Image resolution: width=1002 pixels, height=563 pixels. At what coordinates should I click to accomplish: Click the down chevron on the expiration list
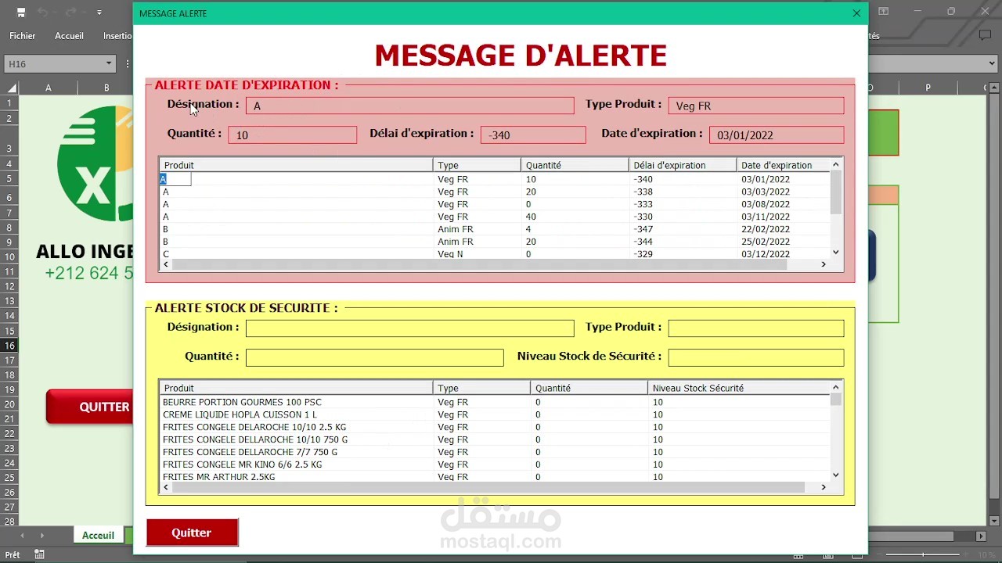point(834,253)
